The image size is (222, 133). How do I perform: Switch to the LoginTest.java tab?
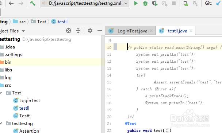pos(130,31)
